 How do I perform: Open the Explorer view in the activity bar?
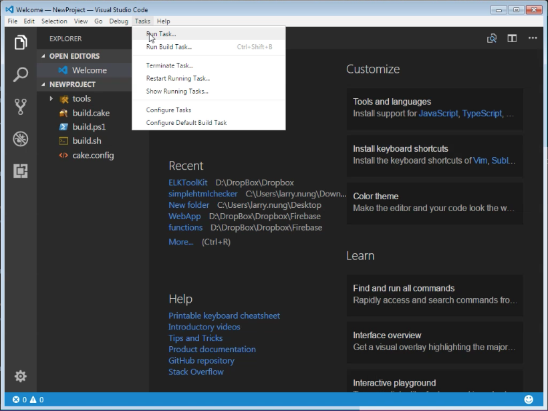(21, 42)
